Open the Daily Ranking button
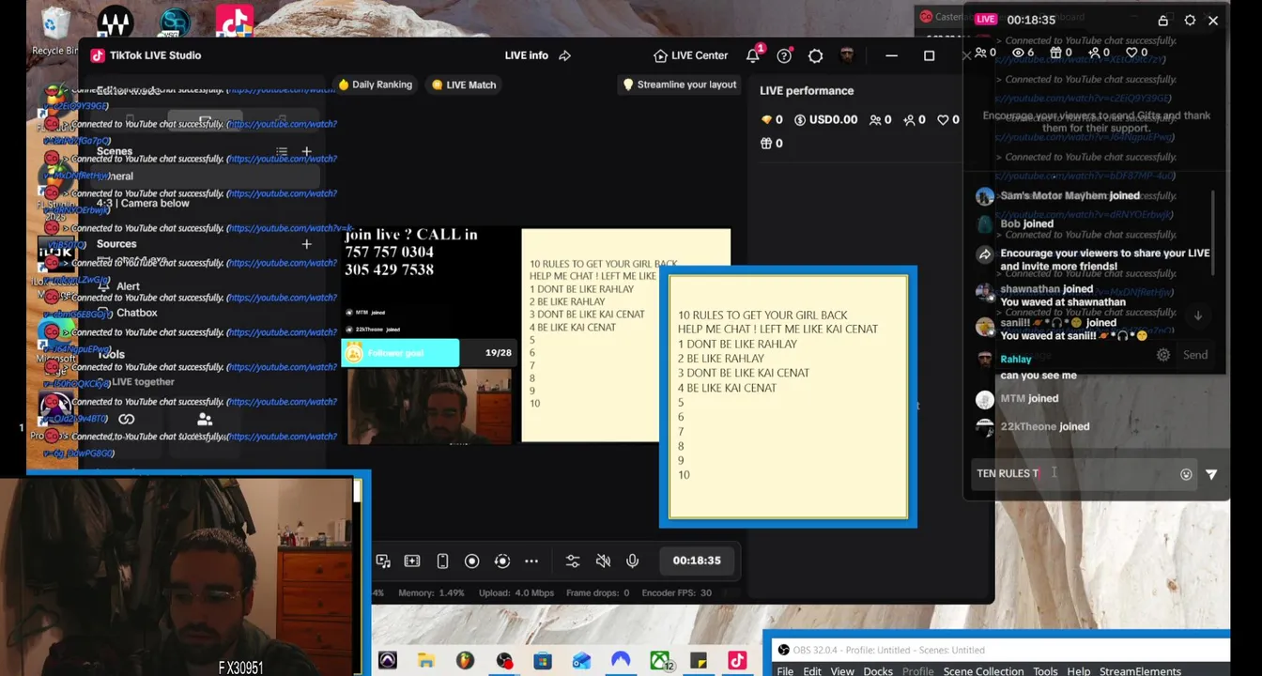Viewport: 1262px width, 676px height. [375, 84]
